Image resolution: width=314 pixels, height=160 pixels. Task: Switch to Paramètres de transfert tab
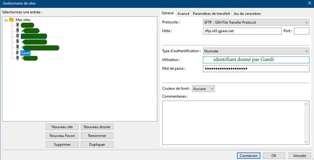coord(211,13)
